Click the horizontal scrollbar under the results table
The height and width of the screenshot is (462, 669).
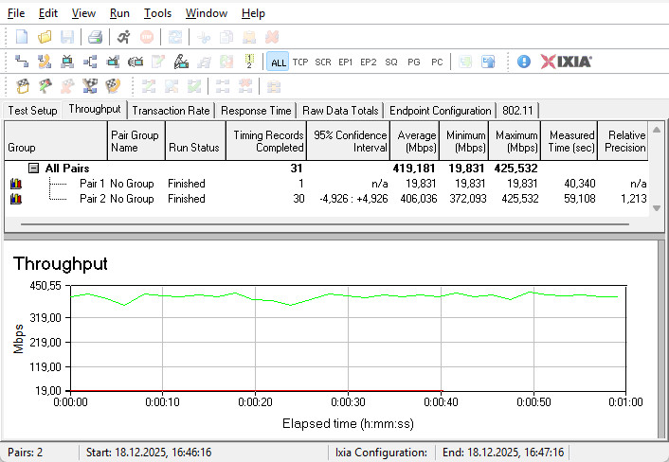point(322,224)
